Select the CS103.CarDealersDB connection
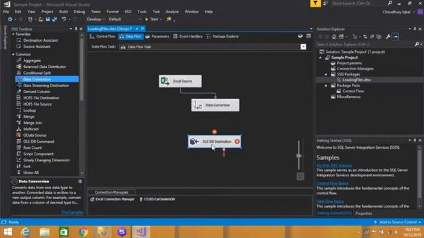 (157, 199)
